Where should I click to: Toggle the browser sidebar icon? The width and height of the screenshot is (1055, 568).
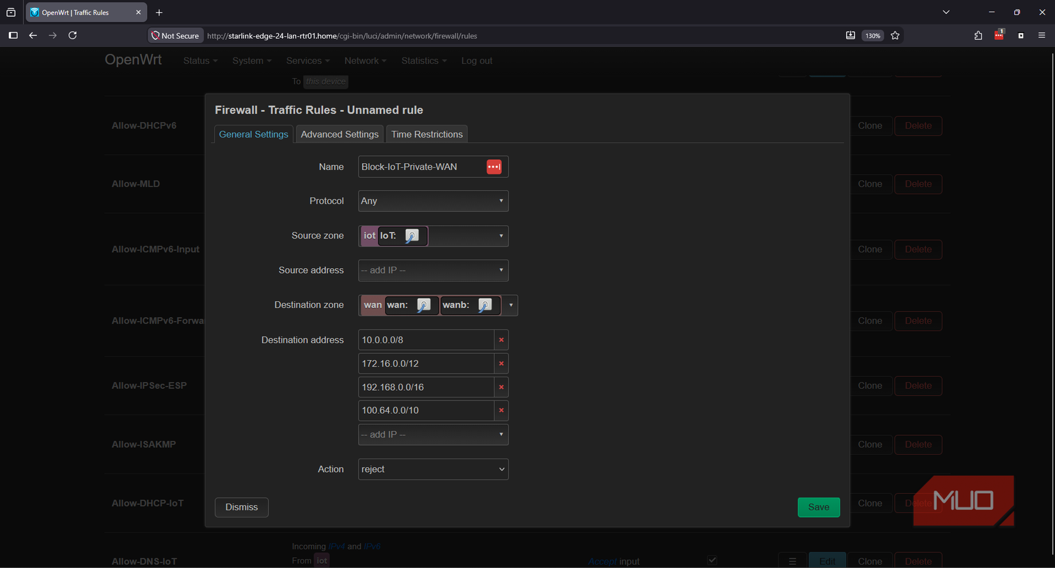[13, 36]
